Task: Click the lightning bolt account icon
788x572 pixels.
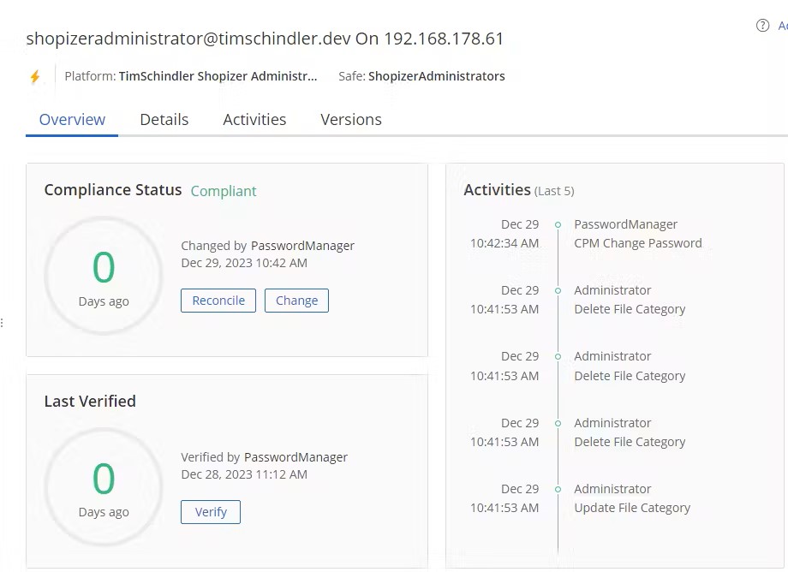Action: [x=34, y=76]
